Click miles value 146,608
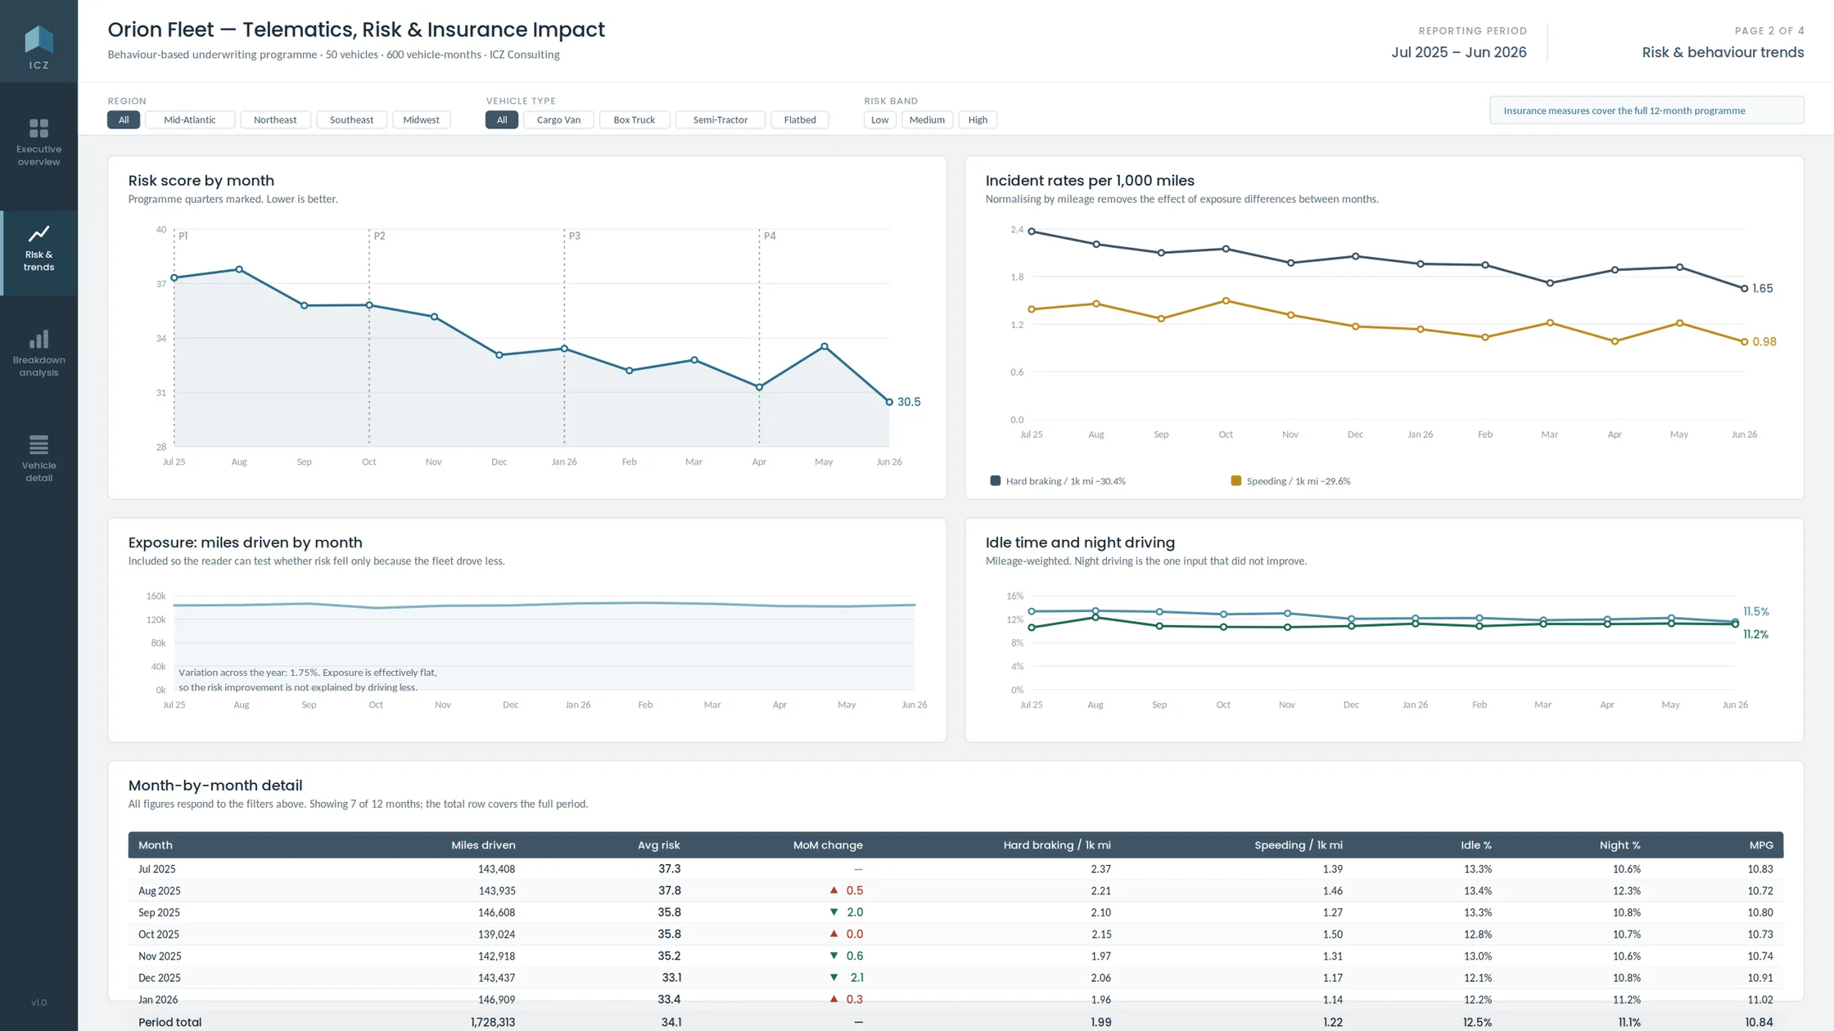The height and width of the screenshot is (1031, 1834). (x=497, y=912)
